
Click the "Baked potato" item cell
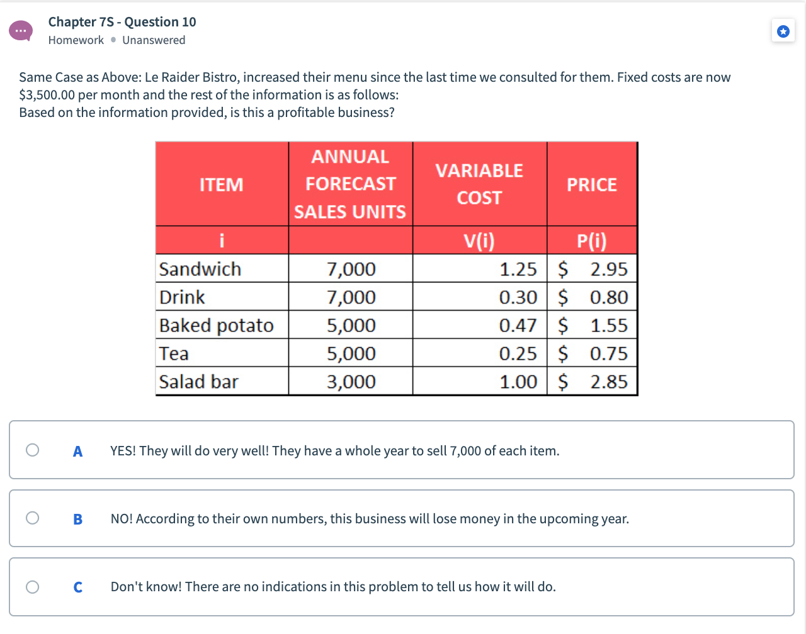(x=222, y=325)
